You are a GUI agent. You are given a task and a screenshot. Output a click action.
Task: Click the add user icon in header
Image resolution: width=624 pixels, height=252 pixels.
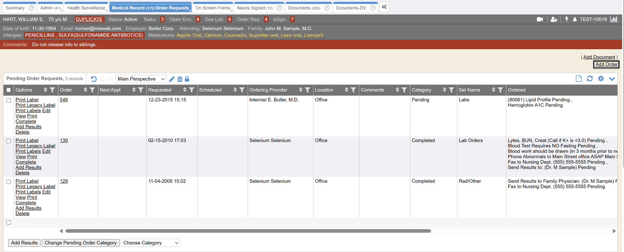pyautogui.click(x=554, y=19)
